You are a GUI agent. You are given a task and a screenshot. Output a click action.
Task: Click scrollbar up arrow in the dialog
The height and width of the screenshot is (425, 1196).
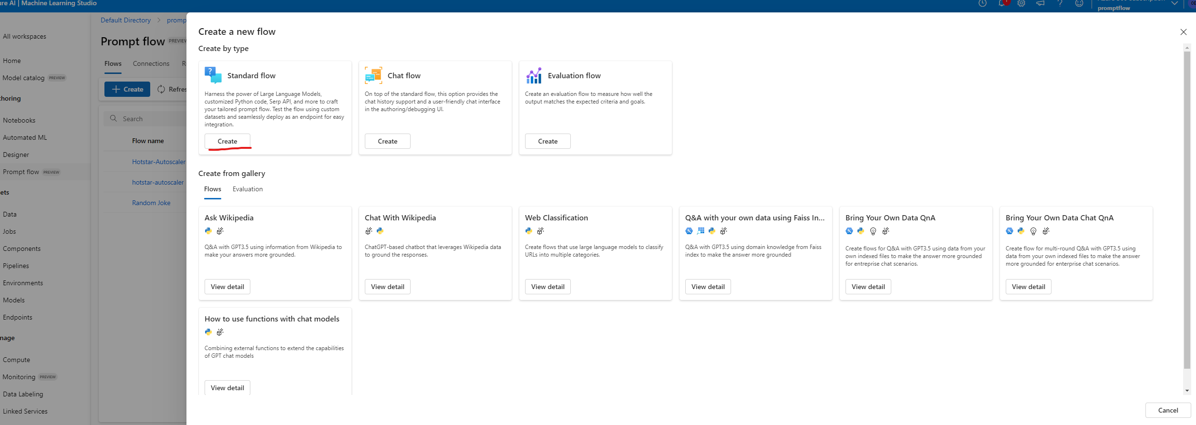[x=1187, y=48]
